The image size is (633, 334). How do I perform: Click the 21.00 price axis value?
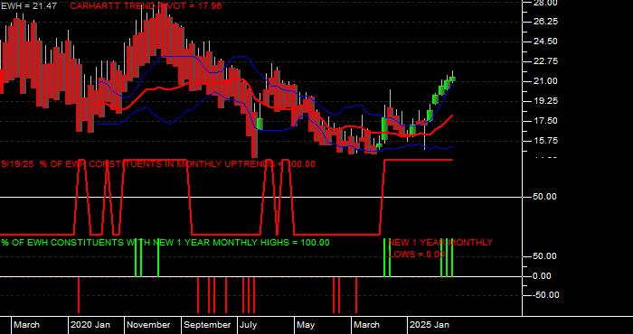(x=546, y=81)
